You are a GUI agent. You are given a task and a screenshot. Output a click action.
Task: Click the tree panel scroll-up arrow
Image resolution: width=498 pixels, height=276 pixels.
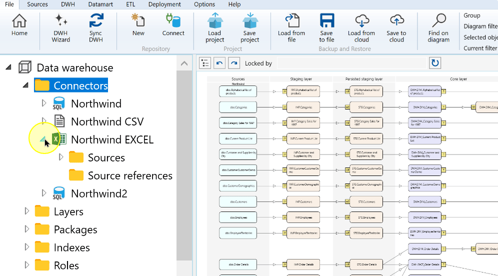(x=184, y=63)
